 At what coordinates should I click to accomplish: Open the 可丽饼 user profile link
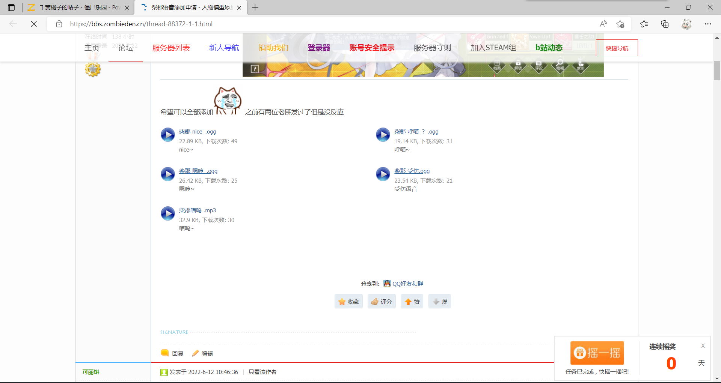coord(91,372)
